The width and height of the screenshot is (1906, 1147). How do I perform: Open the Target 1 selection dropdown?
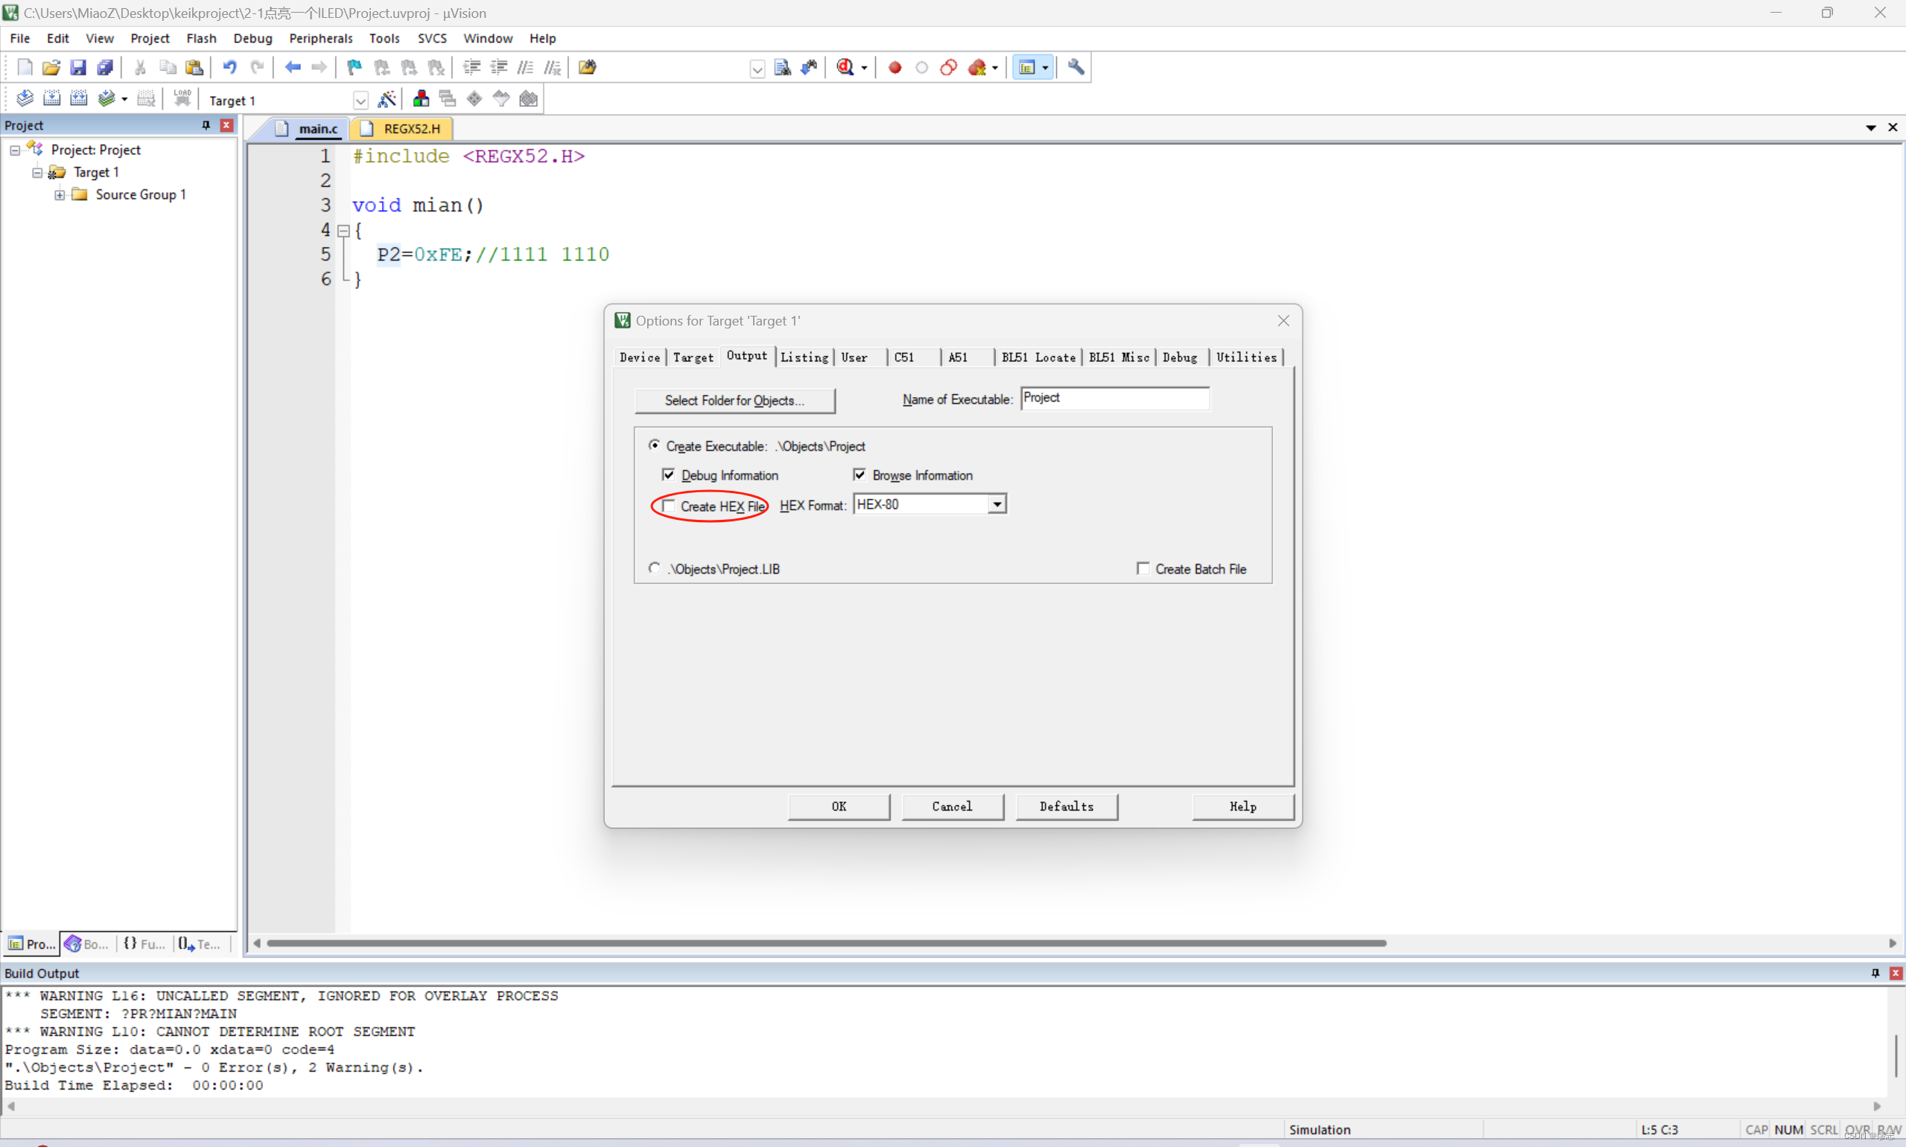(360, 101)
